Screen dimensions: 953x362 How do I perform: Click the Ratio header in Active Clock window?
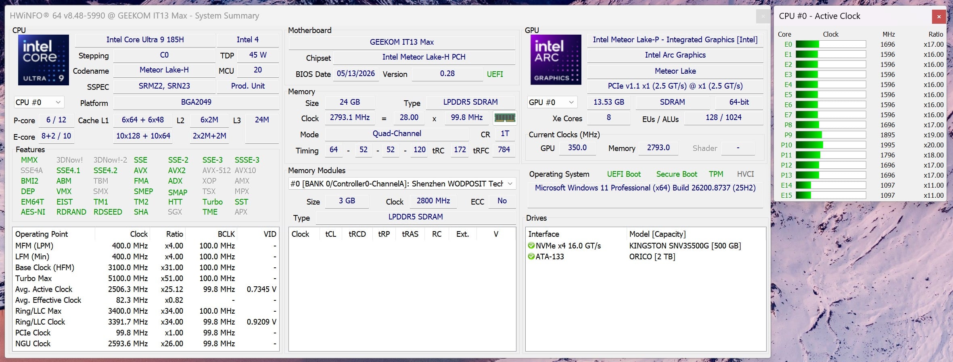pos(936,35)
